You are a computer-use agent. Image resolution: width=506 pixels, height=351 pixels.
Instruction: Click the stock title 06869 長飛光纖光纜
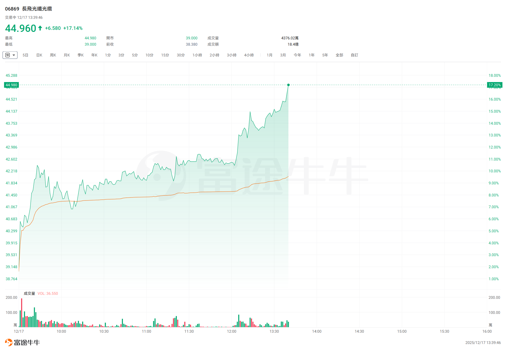click(28, 9)
